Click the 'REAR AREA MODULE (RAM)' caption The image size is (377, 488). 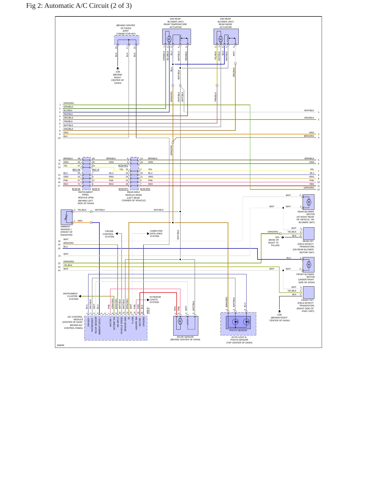click(134, 193)
